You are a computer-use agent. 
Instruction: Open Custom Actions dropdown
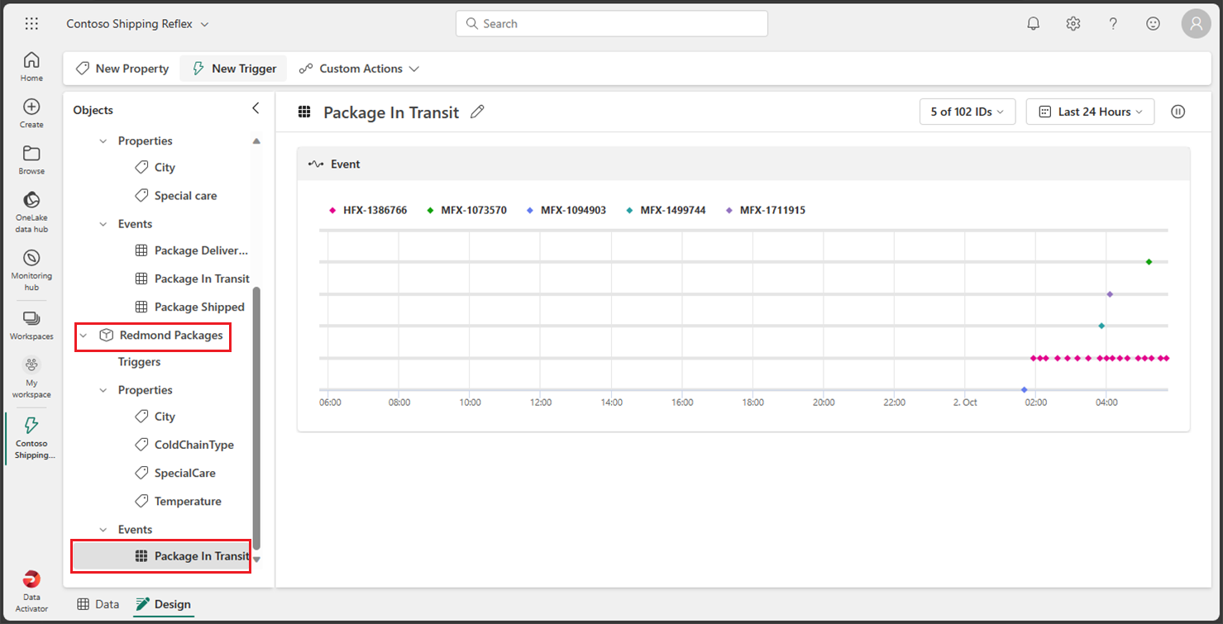(359, 69)
